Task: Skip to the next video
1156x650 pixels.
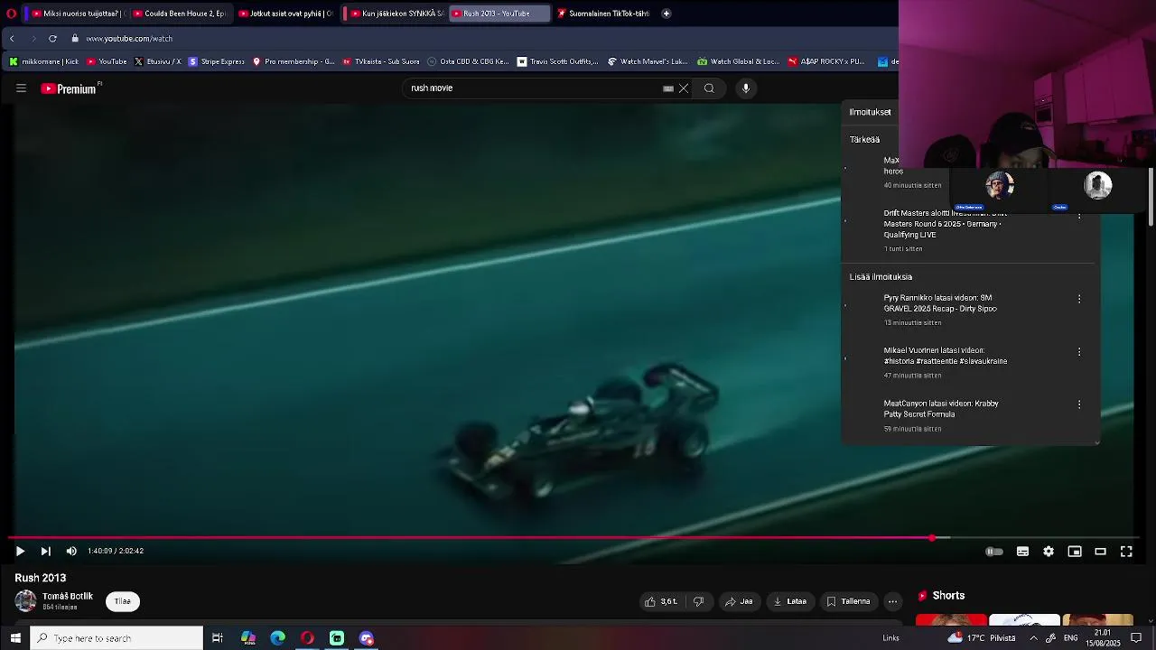Action: (x=45, y=551)
